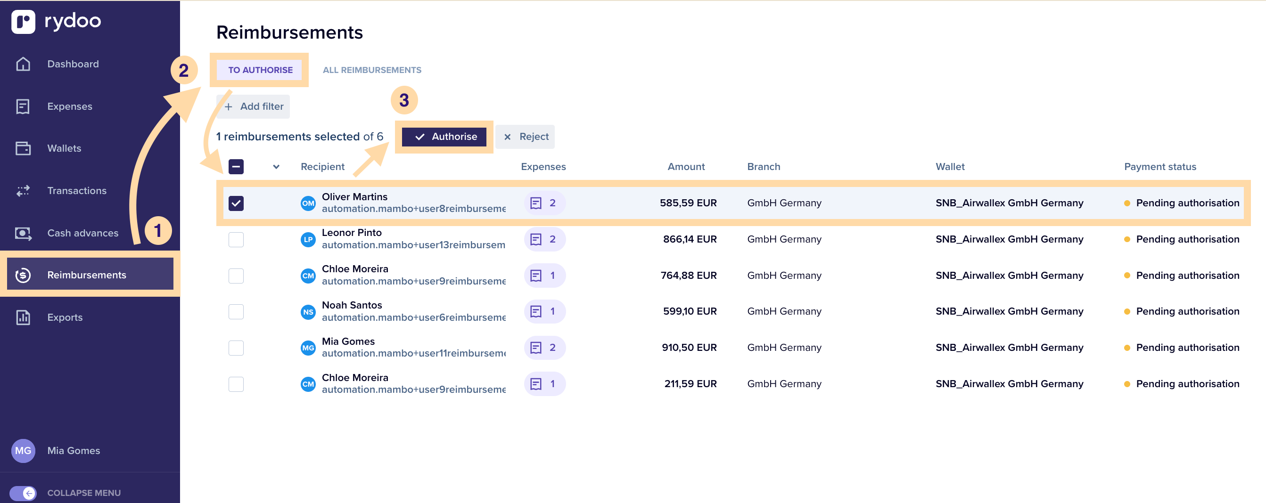This screenshot has width=1266, height=503.
Task: Sort by Recipient column header
Action: tap(322, 167)
